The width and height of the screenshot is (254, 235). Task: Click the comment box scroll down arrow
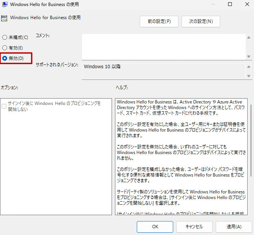pyautogui.click(x=249, y=56)
